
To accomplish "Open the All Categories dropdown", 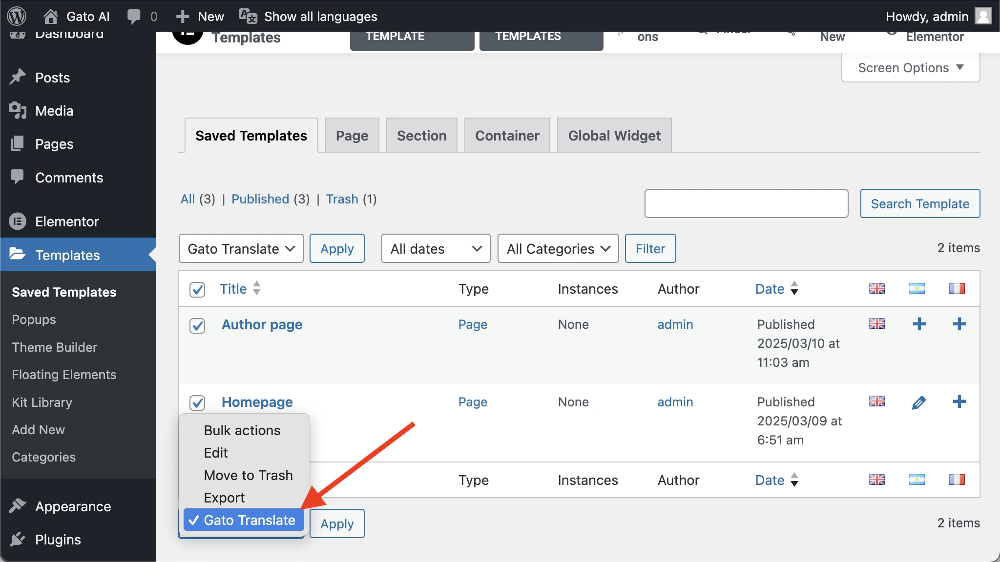I will pos(558,249).
